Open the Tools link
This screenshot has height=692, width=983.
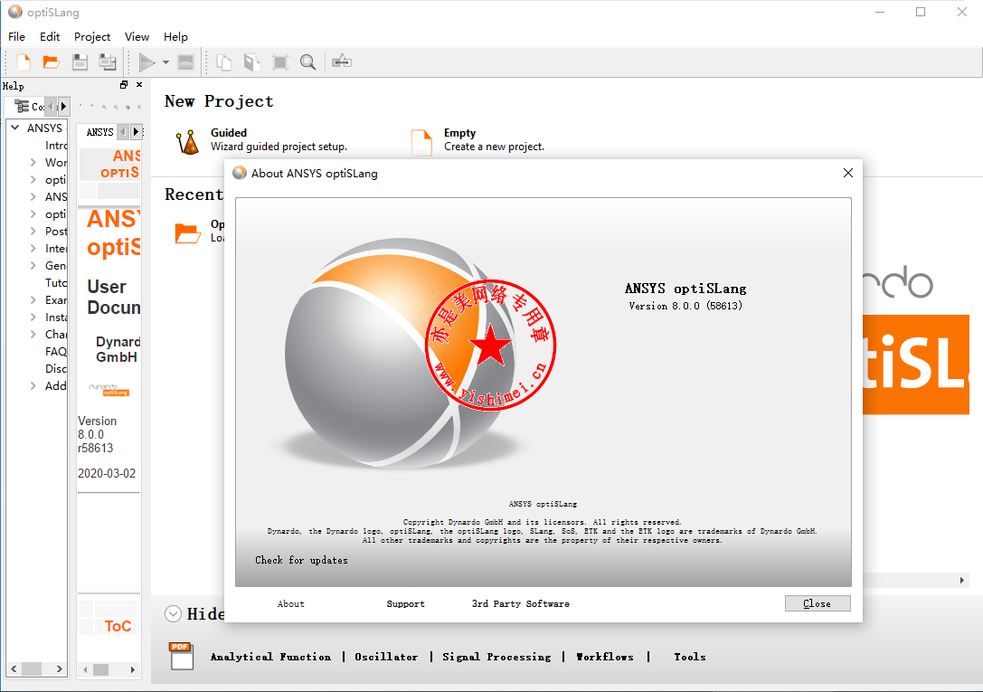pyautogui.click(x=690, y=657)
